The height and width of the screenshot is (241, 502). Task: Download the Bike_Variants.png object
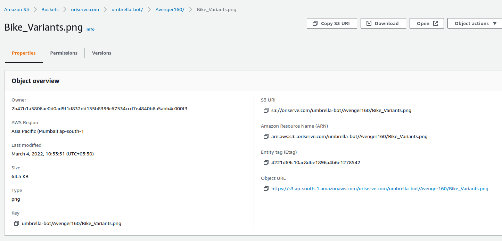point(383,23)
